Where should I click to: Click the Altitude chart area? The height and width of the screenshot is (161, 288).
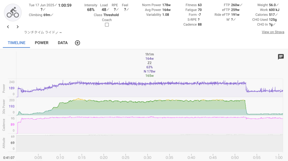[x=150, y=143]
